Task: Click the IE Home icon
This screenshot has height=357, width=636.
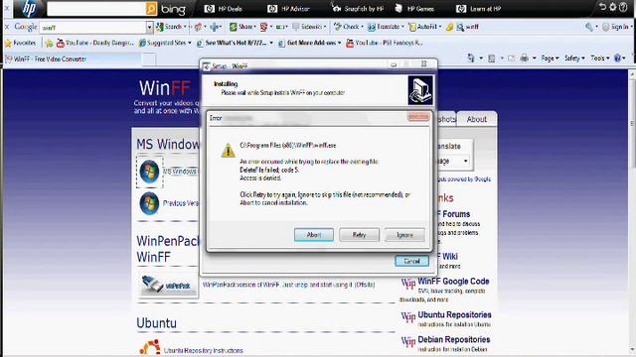Action: click(x=470, y=59)
